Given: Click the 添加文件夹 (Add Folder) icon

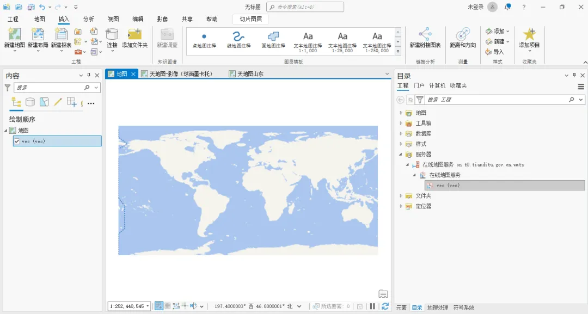Looking at the screenshot, I should [134, 34].
